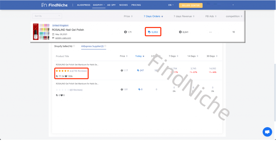Click the dollar icon beside price 1.17
The height and width of the screenshot is (144, 276).
(x=122, y=71)
